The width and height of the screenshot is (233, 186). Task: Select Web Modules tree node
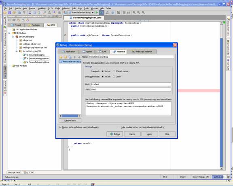coord(21,66)
